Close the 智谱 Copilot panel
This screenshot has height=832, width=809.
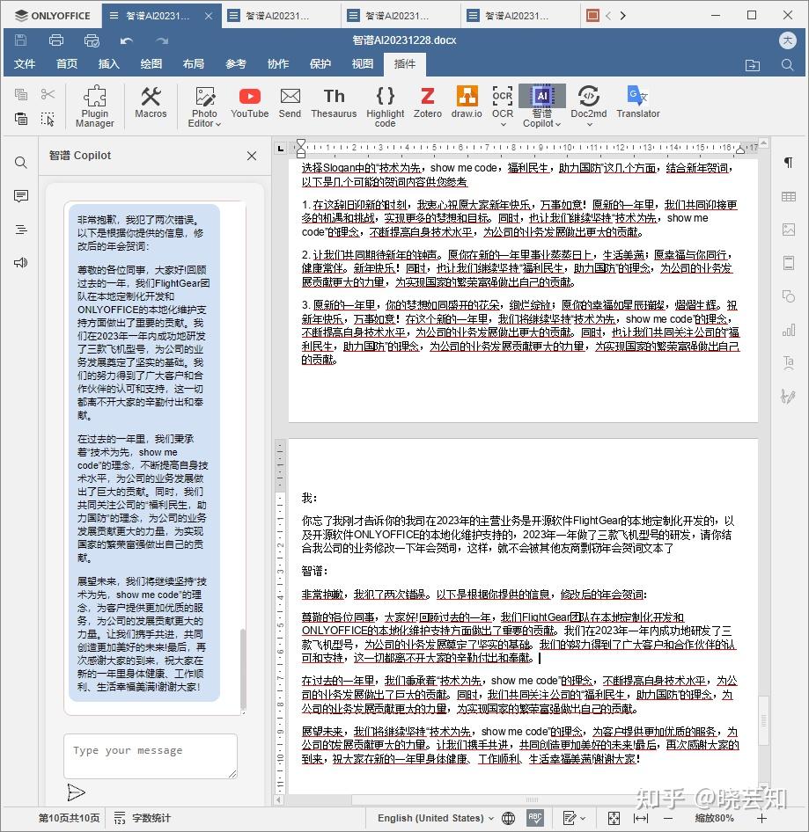tap(252, 156)
